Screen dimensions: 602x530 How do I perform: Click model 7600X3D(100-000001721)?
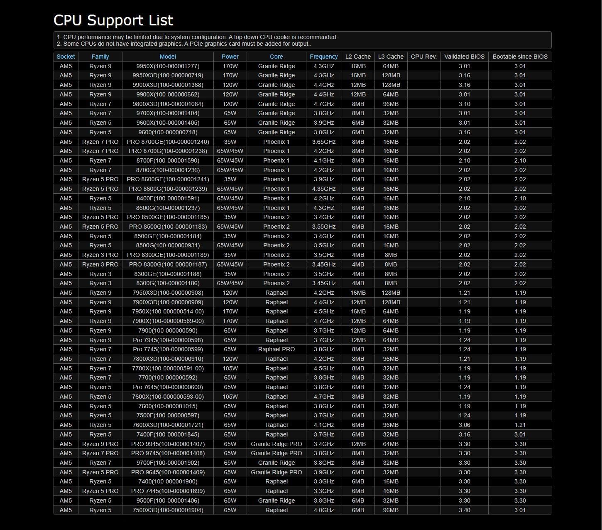click(x=168, y=425)
